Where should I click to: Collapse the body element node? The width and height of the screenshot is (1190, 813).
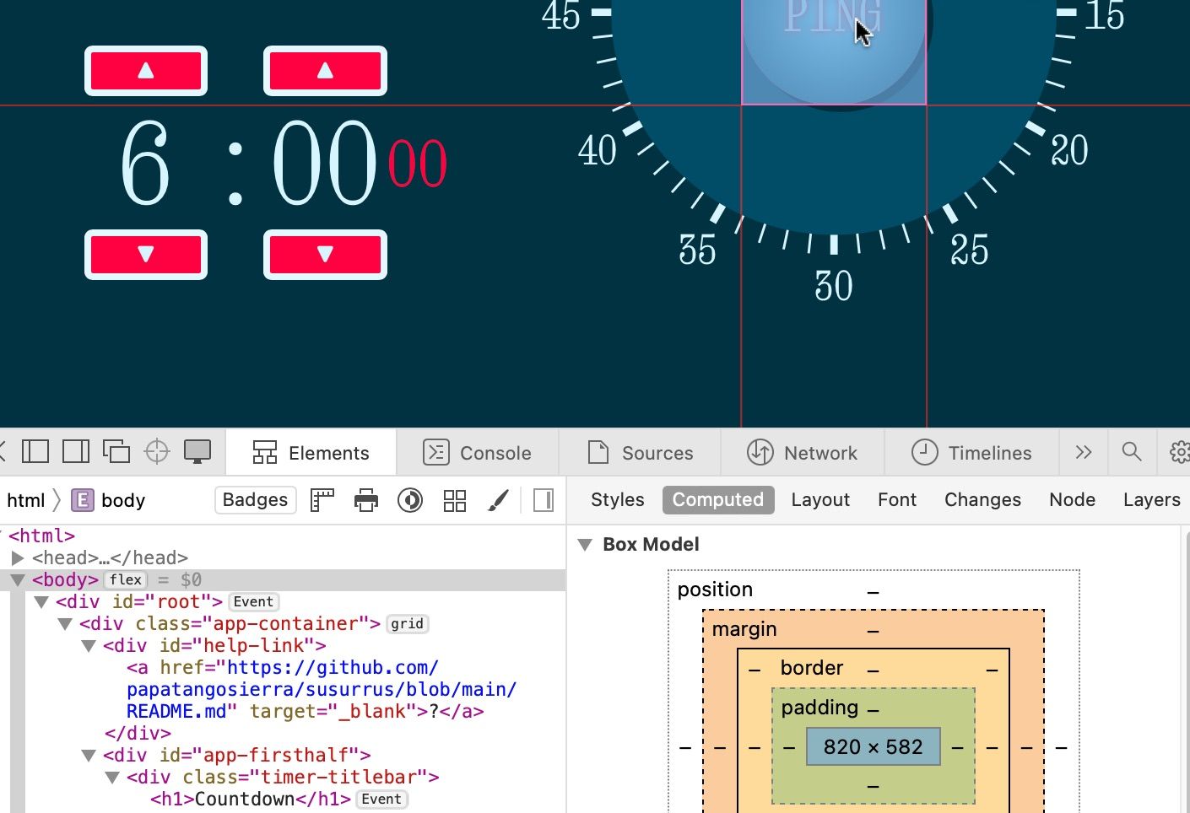pyautogui.click(x=17, y=580)
